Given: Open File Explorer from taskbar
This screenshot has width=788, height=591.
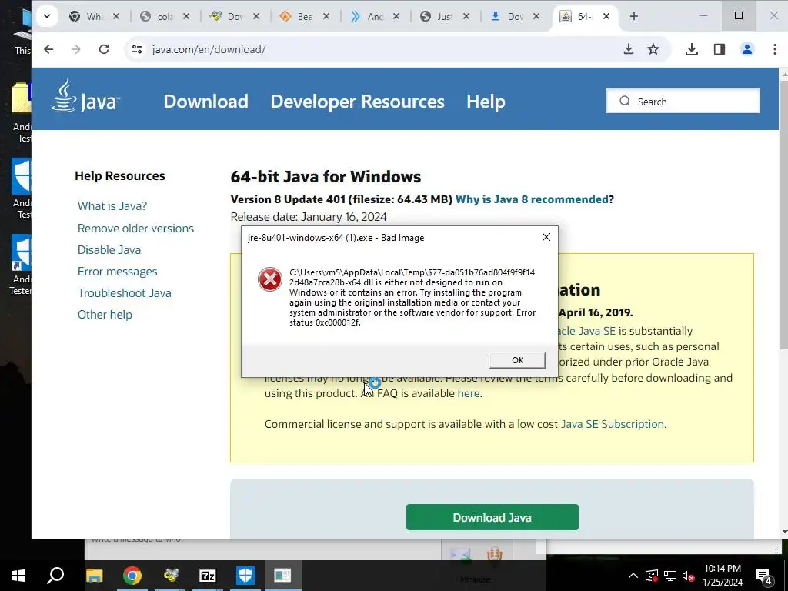Looking at the screenshot, I should [94, 576].
